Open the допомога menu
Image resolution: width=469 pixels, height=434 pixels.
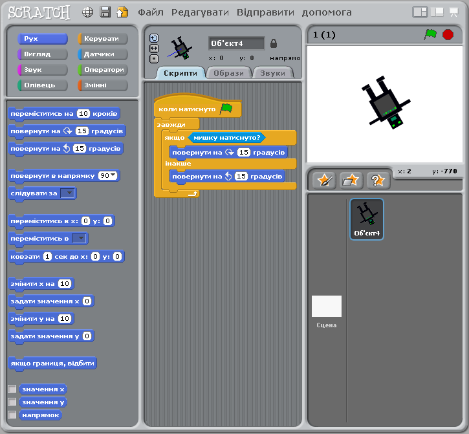327,12
